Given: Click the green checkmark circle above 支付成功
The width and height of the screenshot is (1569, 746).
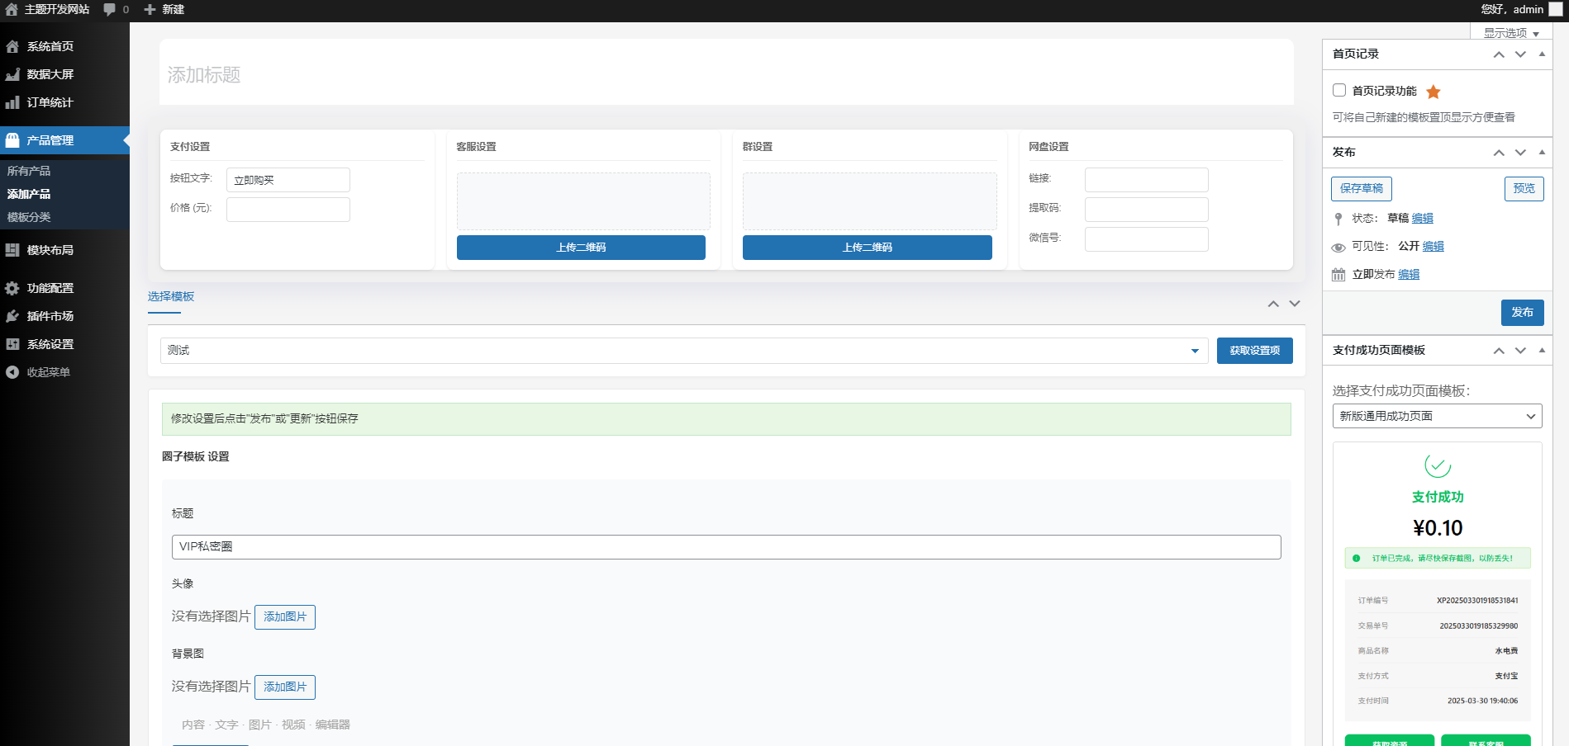Looking at the screenshot, I should click(1438, 465).
